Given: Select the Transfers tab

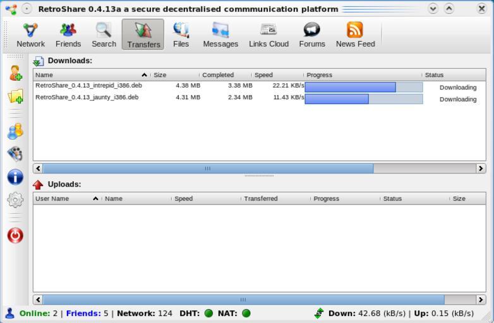Looking at the screenshot, I should 143,35.
